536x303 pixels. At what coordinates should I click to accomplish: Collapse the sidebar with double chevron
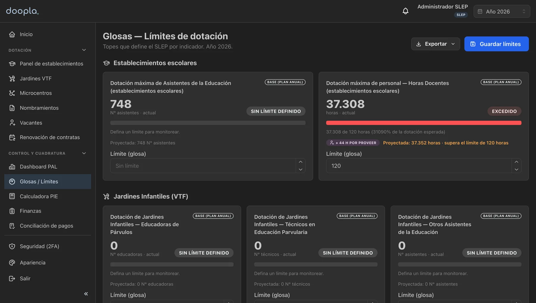(86, 294)
